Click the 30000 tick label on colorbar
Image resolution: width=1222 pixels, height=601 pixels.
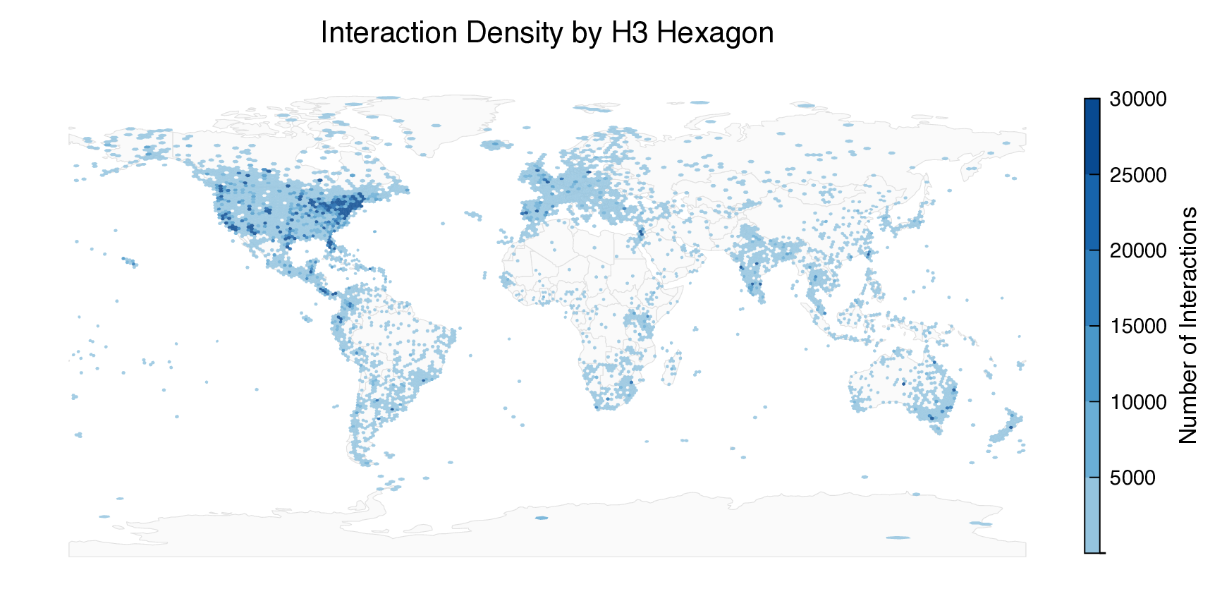[x=1137, y=99]
